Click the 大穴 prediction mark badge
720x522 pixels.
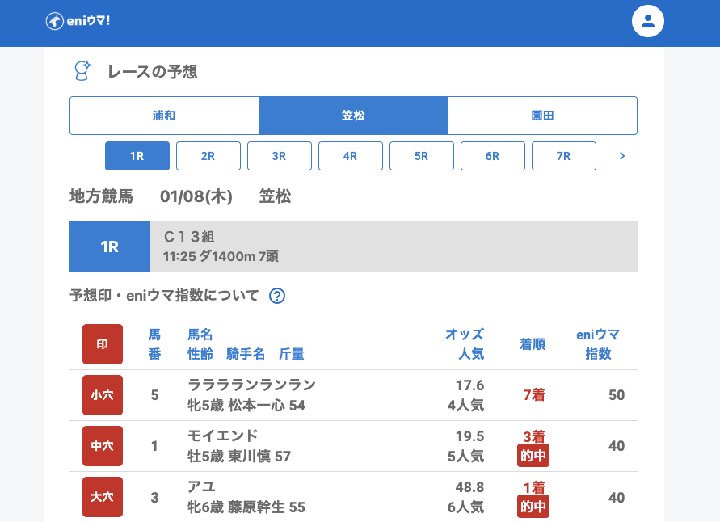click(x=103, y=497)
